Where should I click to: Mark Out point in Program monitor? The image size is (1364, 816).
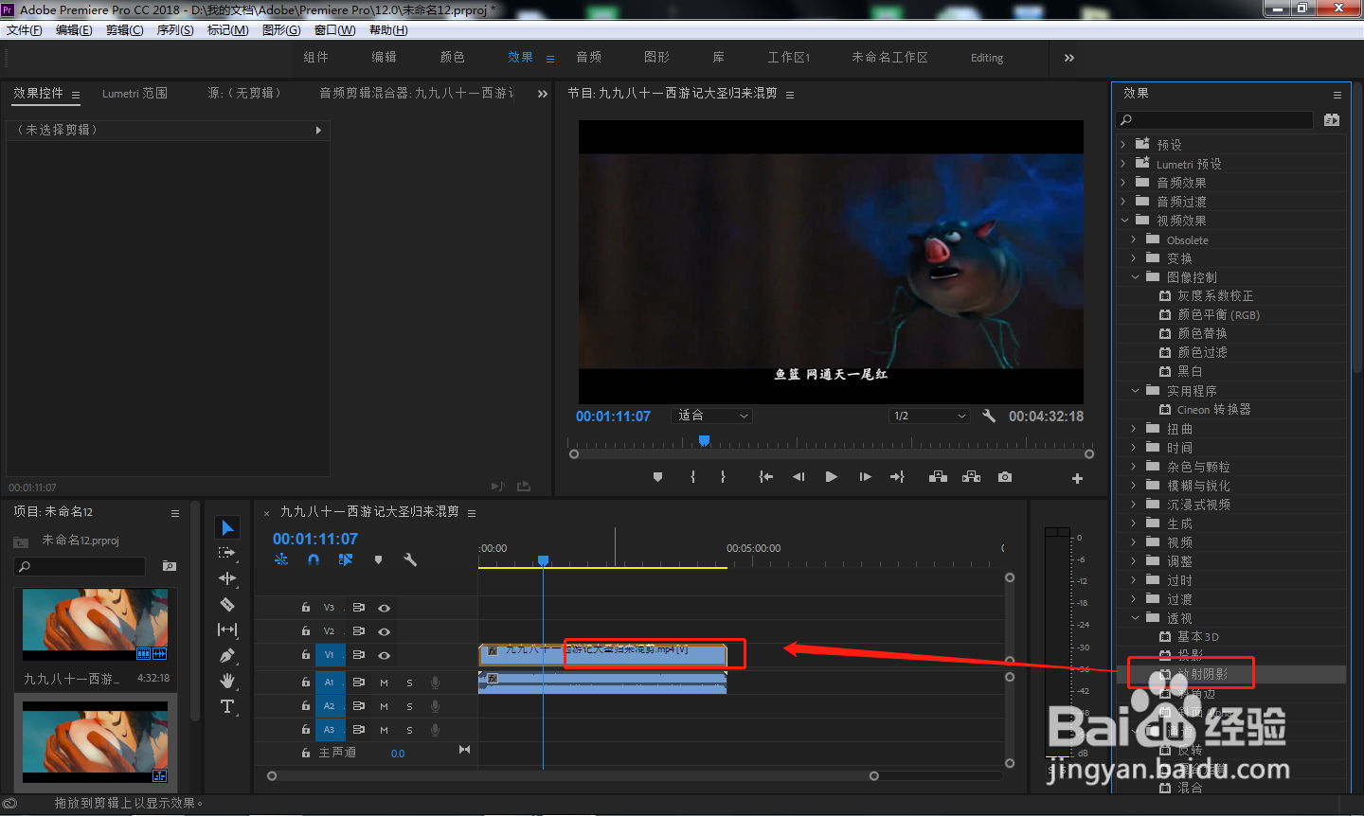click(723, 477)
